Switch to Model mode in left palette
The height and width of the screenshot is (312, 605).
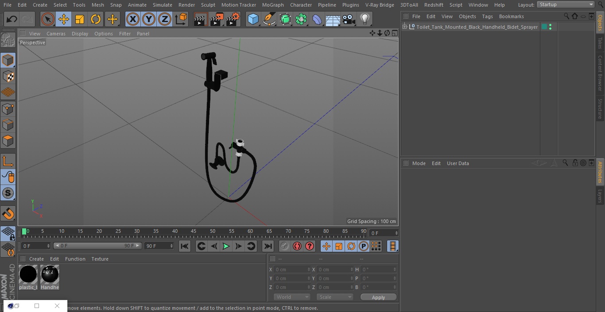point(8,60)
